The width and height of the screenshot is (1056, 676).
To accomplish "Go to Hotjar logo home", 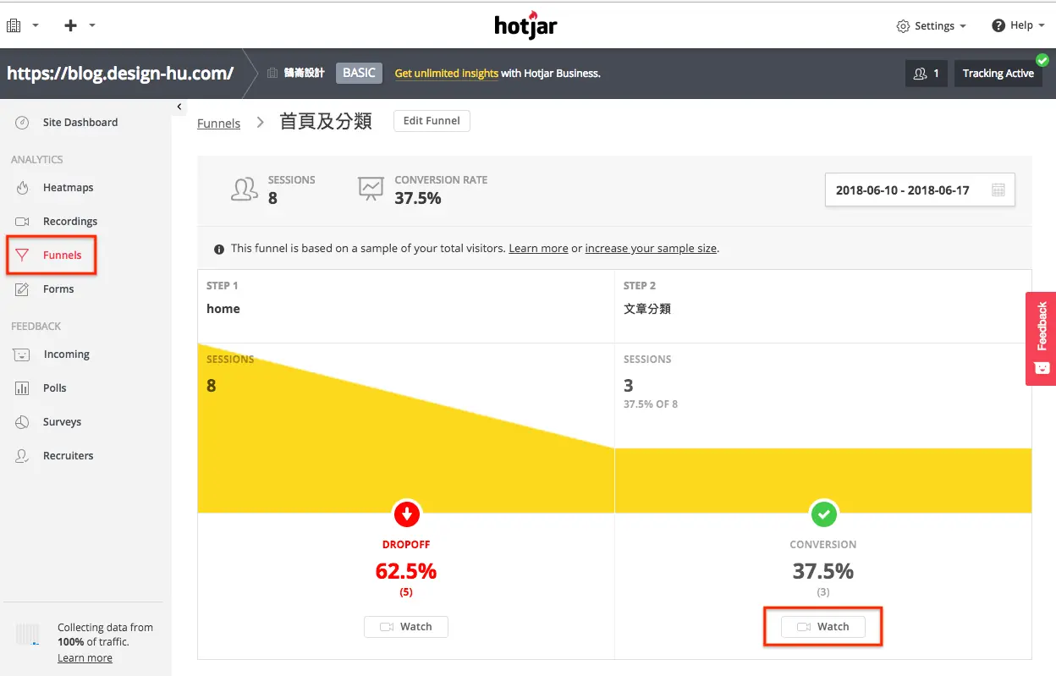I will pos(525,25).
